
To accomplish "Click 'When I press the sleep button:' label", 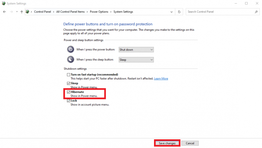I will (95, 60).
